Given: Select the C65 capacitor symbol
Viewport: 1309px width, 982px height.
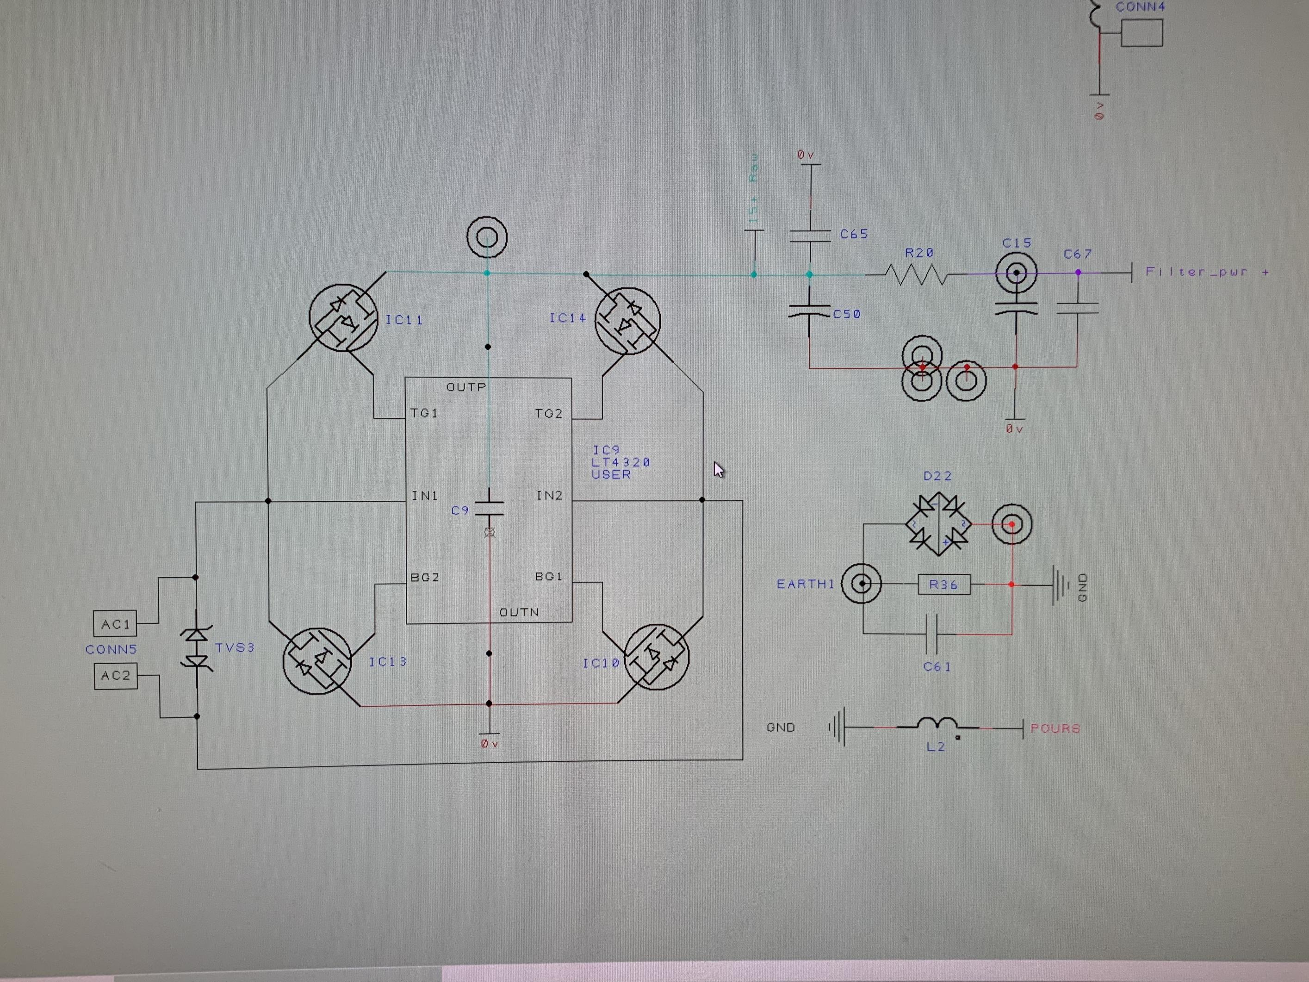Looking at the screenshot, I should (x=810, y=236).
